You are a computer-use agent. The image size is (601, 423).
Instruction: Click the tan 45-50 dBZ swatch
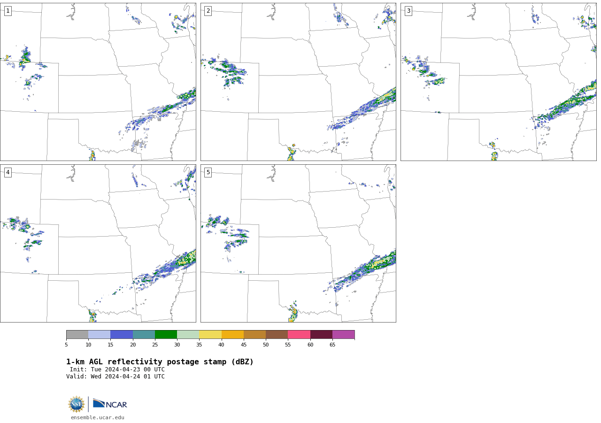click(255, 335)
